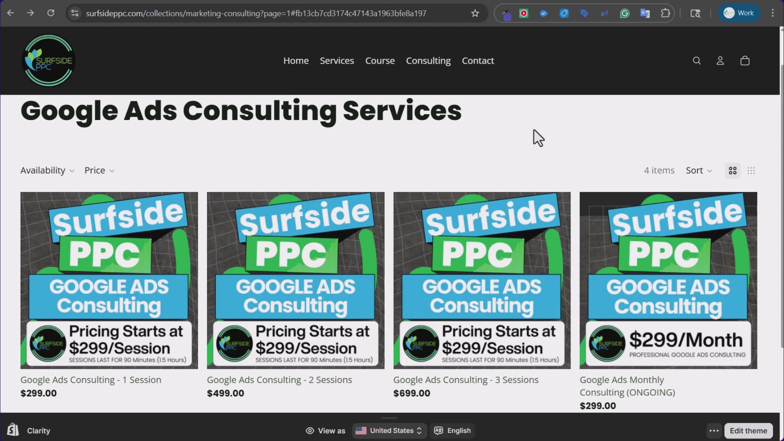Open the Google Translate extension icon
The height and width of the screenshot is (441, 784).
[645, 13]
